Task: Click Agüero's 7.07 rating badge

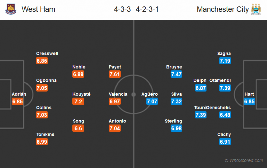Action: click(152, 101)
